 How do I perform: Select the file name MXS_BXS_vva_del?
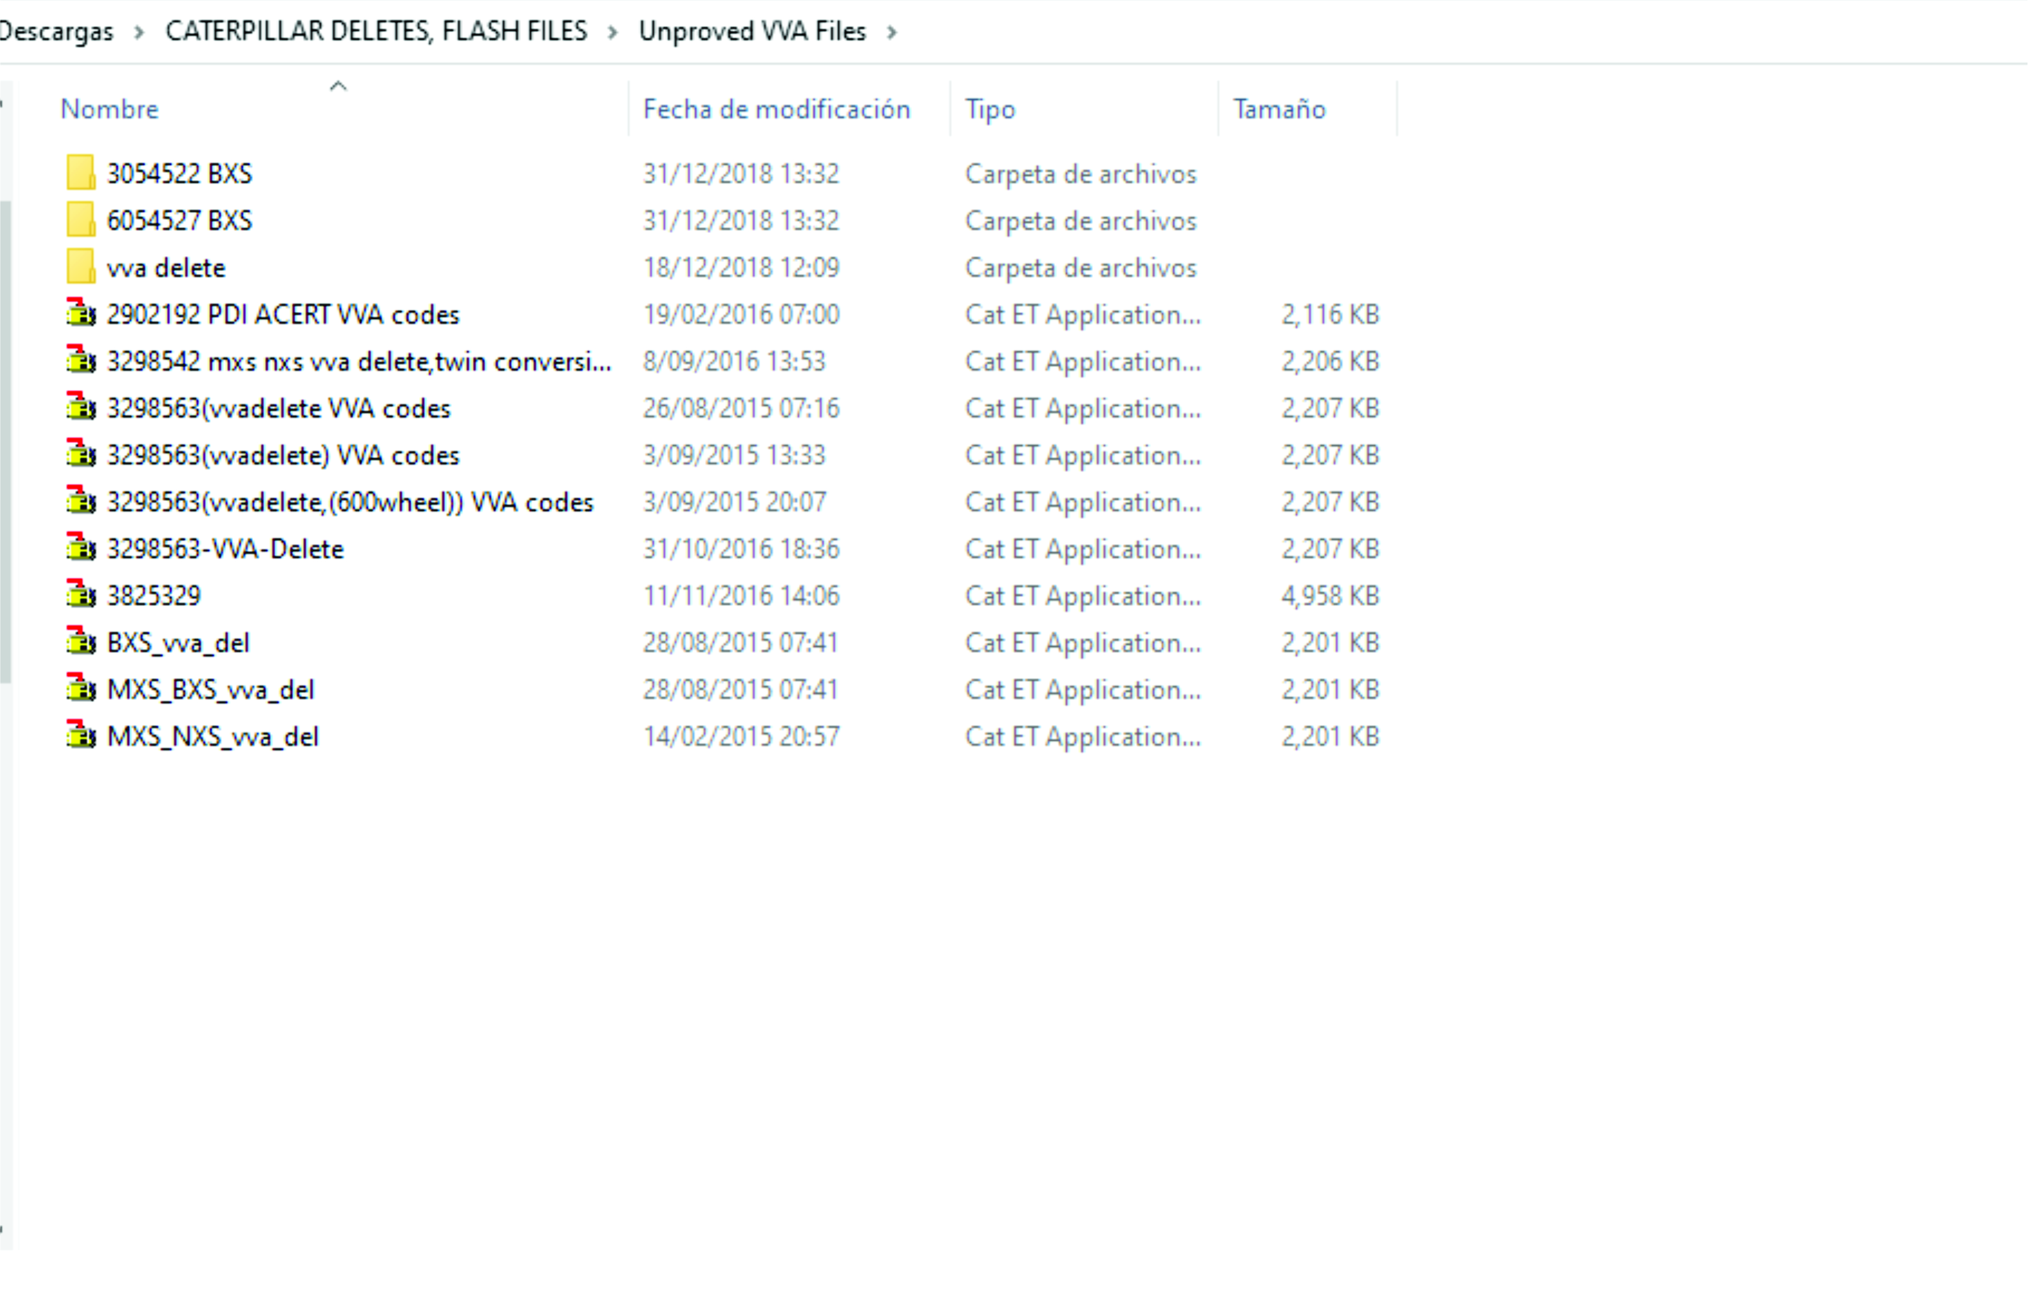coord(211,690)
